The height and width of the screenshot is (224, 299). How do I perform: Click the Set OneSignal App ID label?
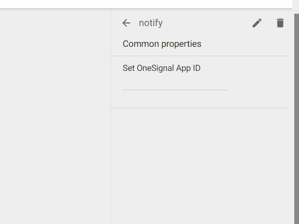[161, 68]
